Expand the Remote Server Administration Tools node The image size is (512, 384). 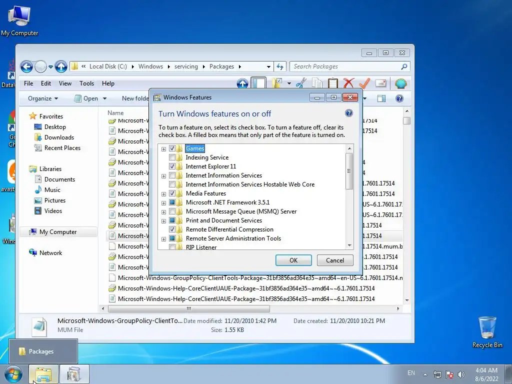(163, 239)
